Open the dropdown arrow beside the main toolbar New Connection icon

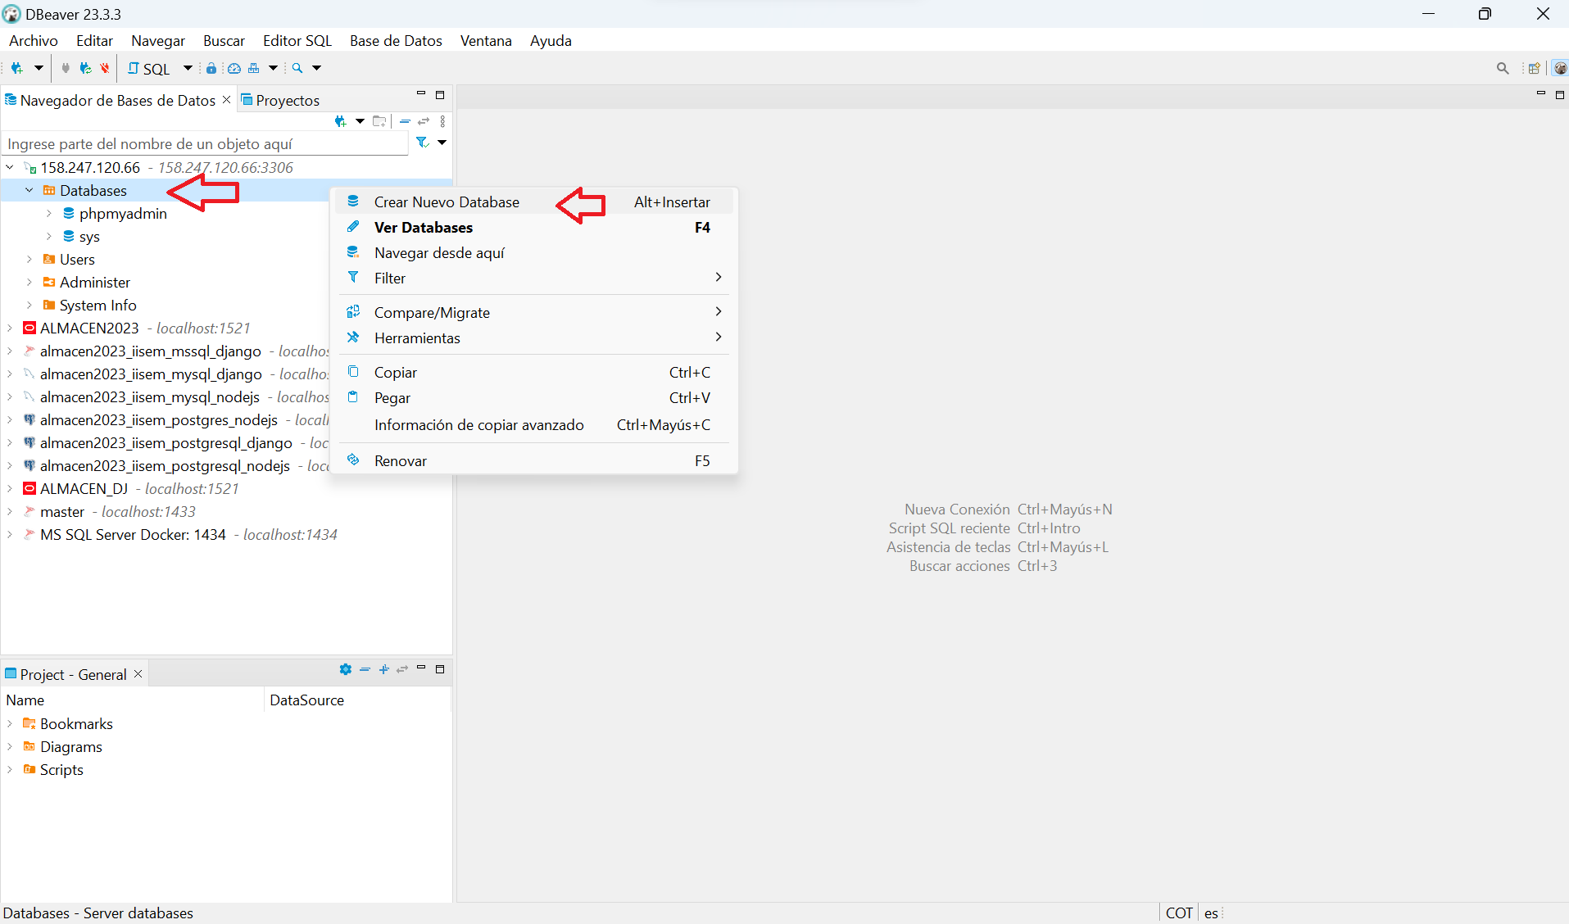coord(38,69)
